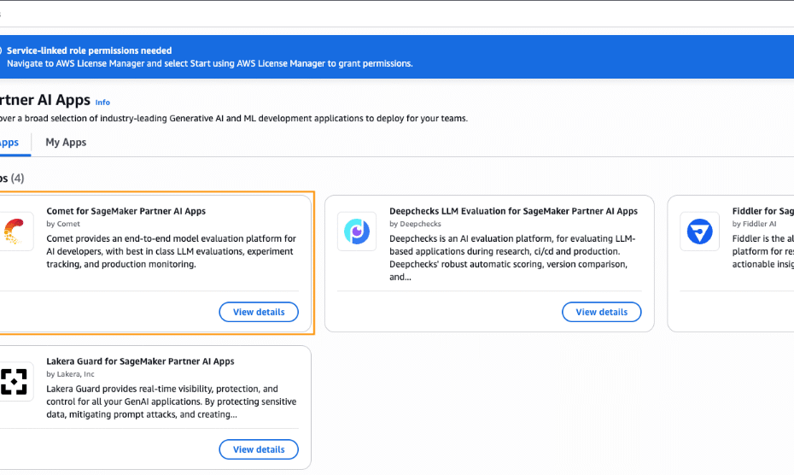The height and width of the screenshot is (475, 794).
Task: Click the Fiddler for SageMaker card title
Action: pyautogui.click(x=762, y=211)
